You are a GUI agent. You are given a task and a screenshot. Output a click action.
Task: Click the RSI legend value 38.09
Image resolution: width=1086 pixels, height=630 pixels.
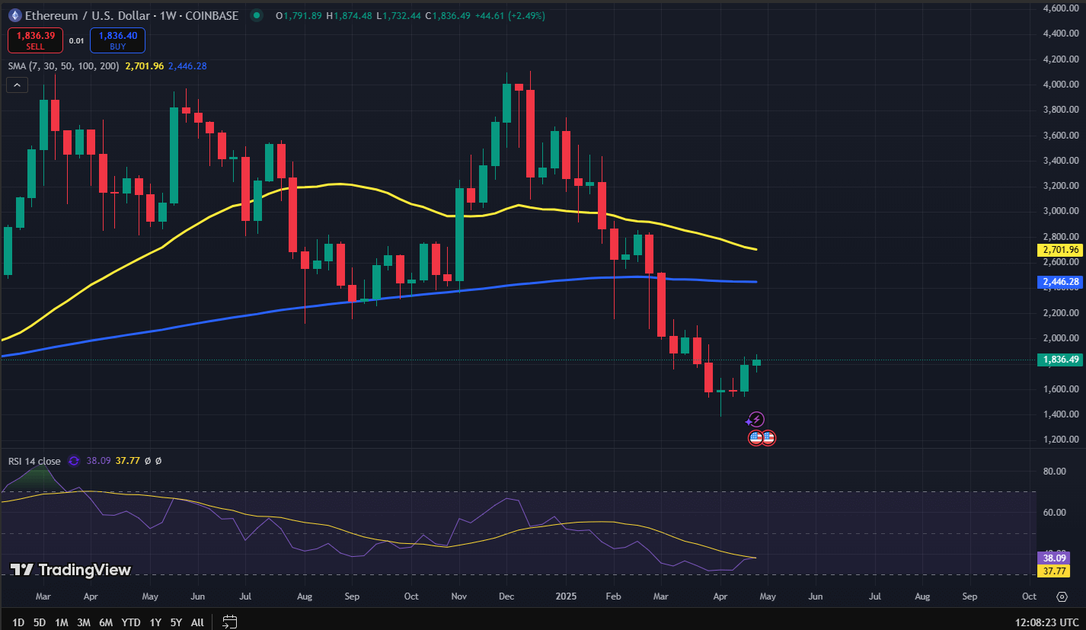pyautogui.click(x=98, y=461)
